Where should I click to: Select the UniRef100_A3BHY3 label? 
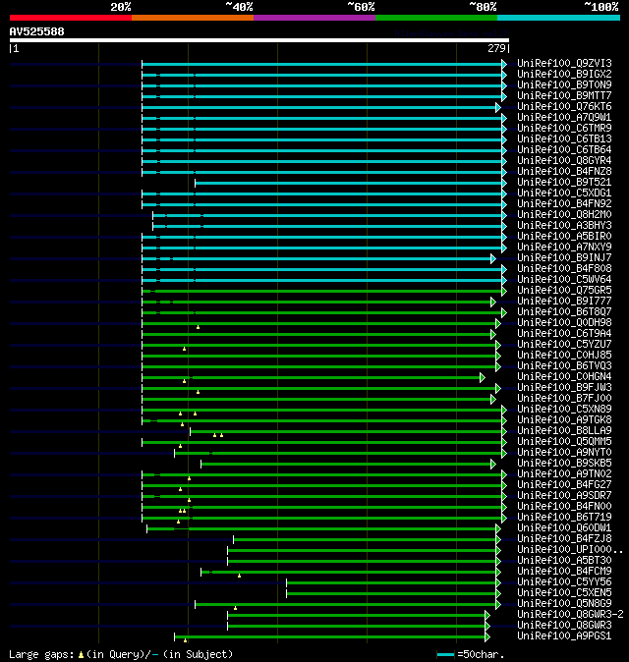click(x=564, y=226)
